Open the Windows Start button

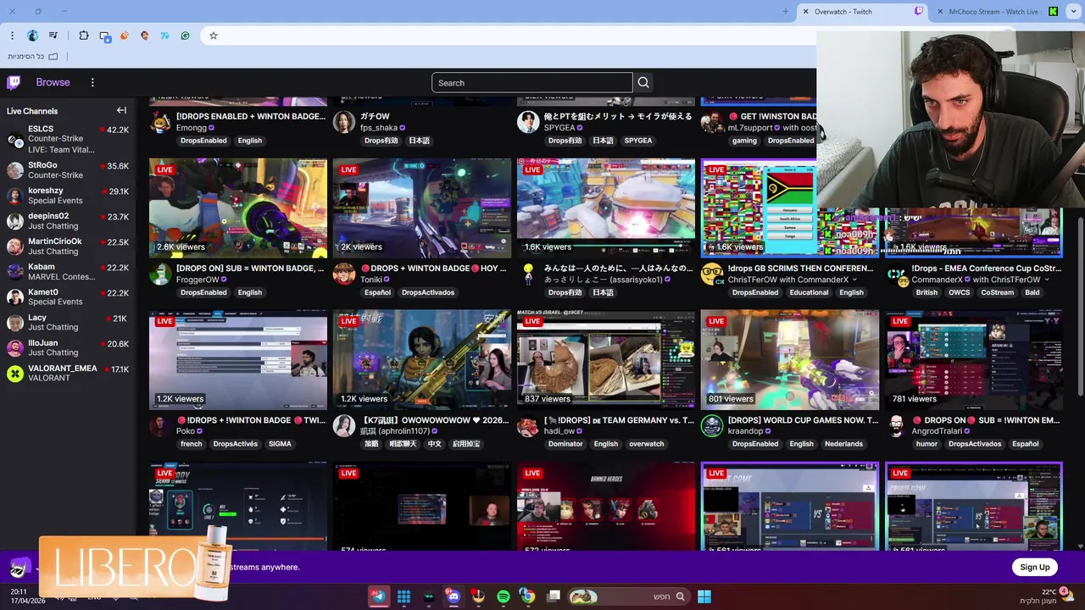pyautogui.click(x=704, y=596)
